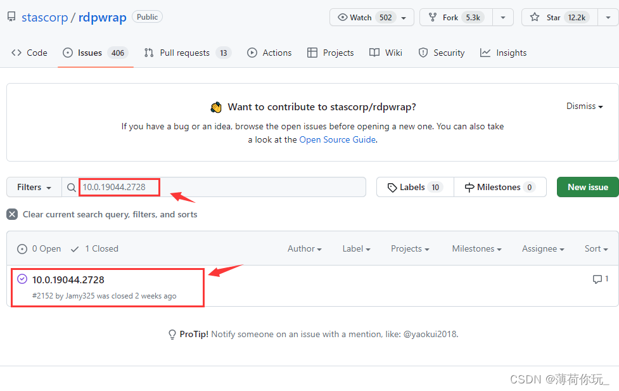619x391 pixels.
Task: Switch to the Pull requests tab
Action: click(x=187, y=53)
